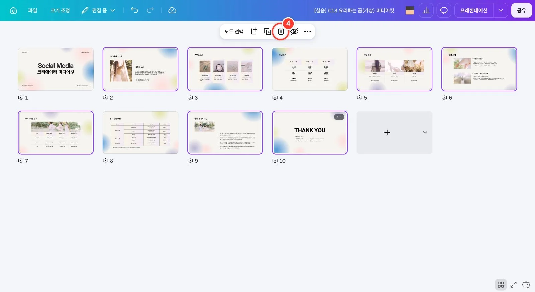Click the document title text
The height and width of the screenshot is (292, 535).
click(x=354, y=10)
